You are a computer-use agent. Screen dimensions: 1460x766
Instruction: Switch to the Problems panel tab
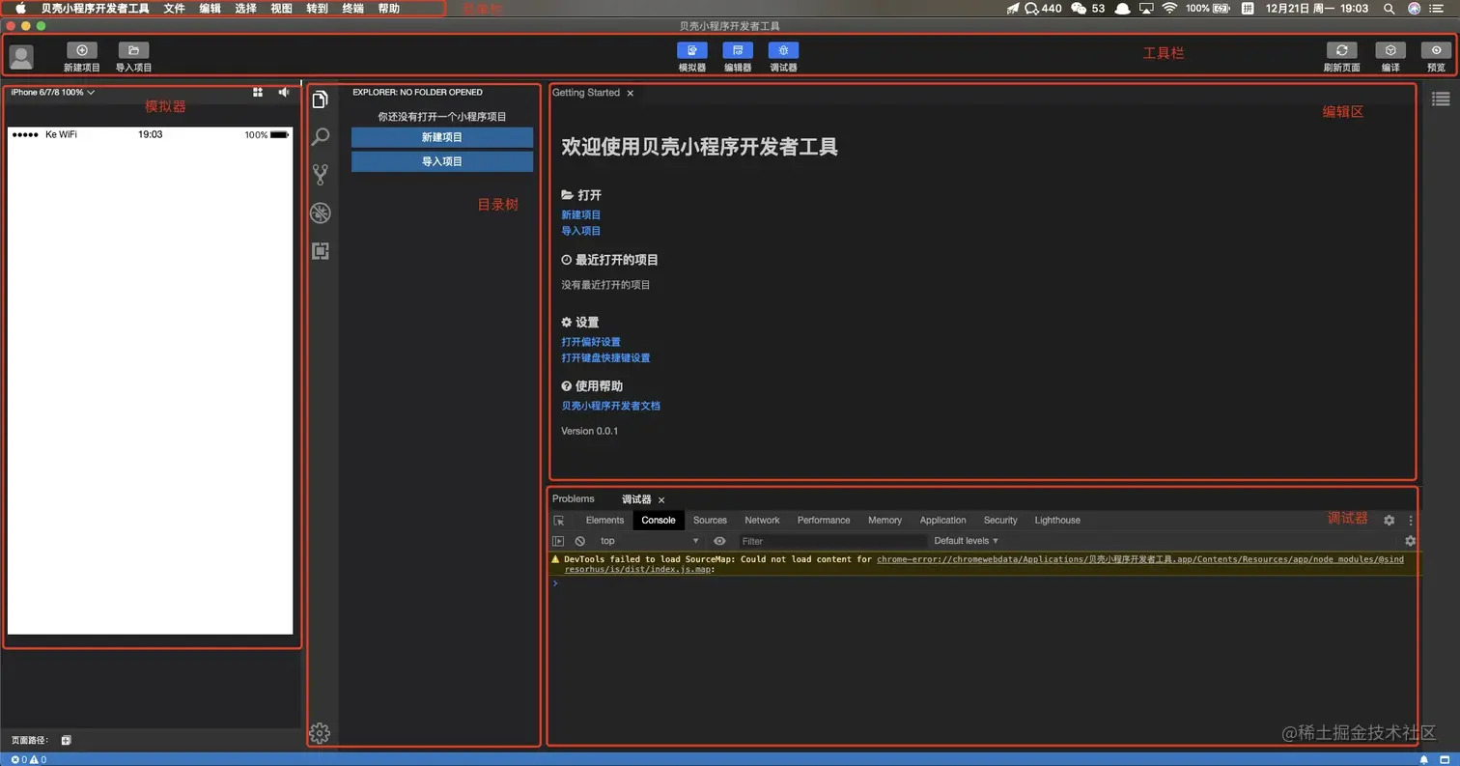574,498
